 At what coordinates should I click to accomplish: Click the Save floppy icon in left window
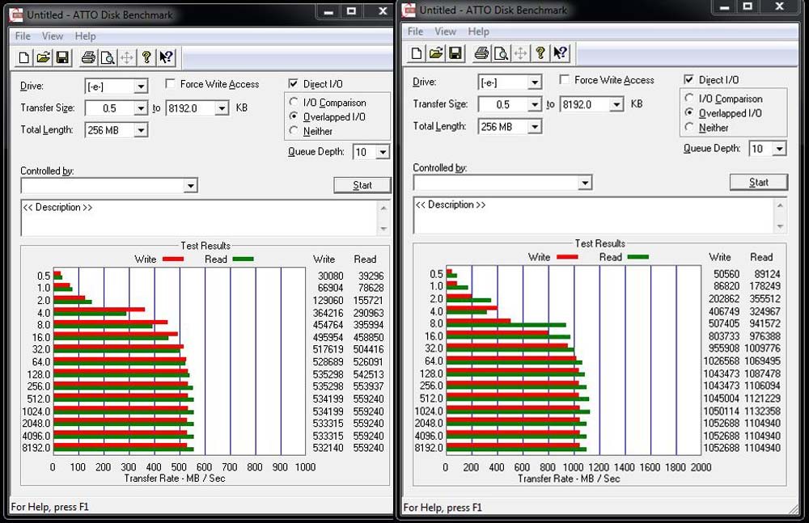[x=62, y=57]
